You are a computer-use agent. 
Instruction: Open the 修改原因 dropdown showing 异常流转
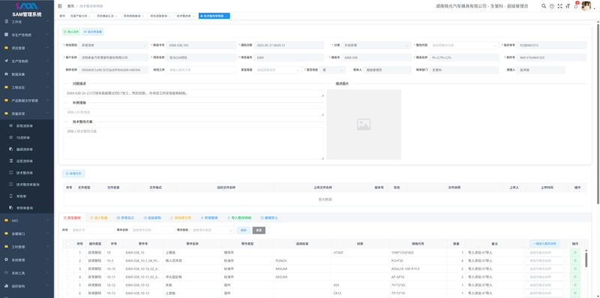point(113,45)
